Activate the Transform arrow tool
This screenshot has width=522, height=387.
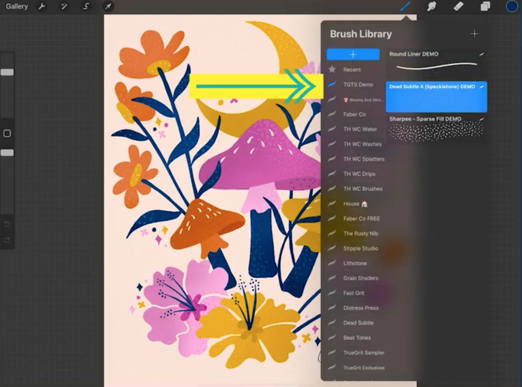pyautogui.click(x=108, y=6)
